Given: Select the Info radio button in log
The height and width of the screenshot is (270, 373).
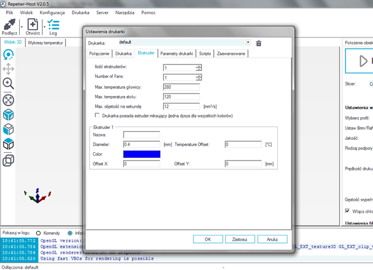Looking at the screenshot, I should (x=70, y=233).
